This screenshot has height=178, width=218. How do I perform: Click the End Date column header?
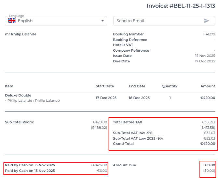137,86
